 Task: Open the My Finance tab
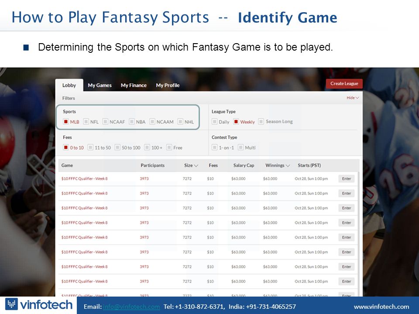[x=134, y=85]
